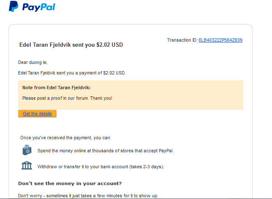Click the "Don't worry" reassurance sentence
The height and width of the screenshot is (199, 272).
coord(88,196)
